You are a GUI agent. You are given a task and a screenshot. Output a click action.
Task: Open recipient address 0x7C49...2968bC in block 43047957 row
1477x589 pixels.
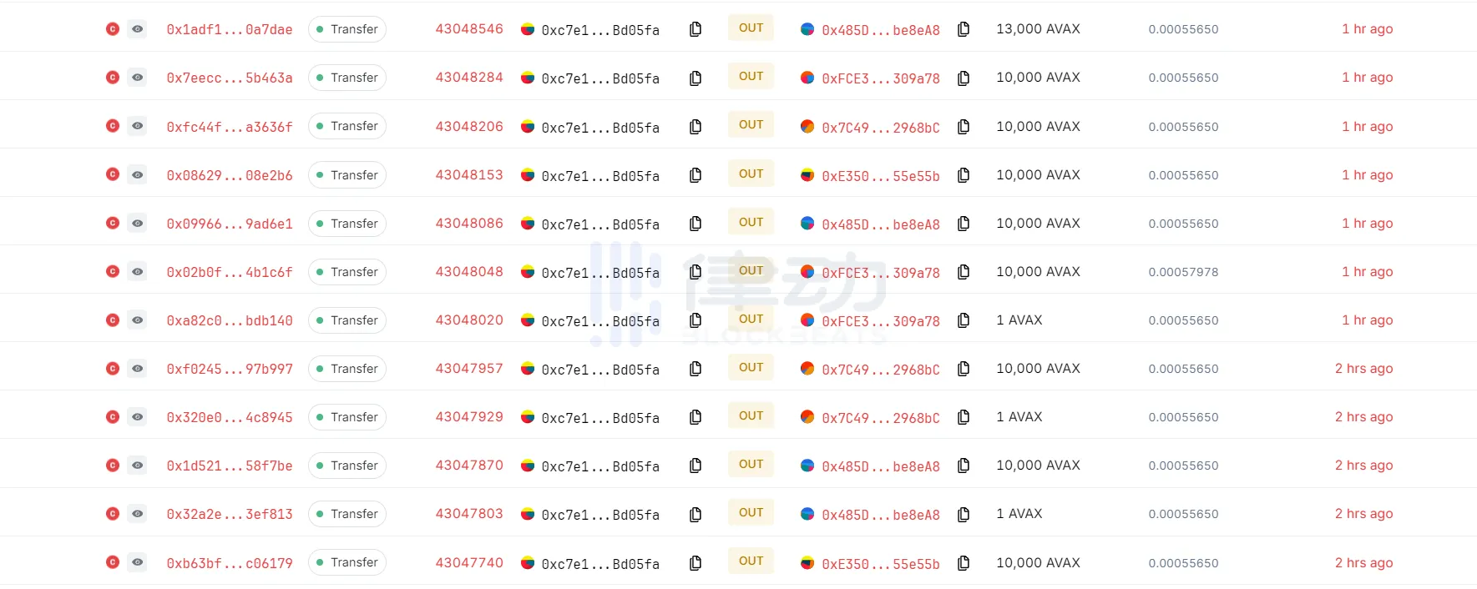(880, 369)
